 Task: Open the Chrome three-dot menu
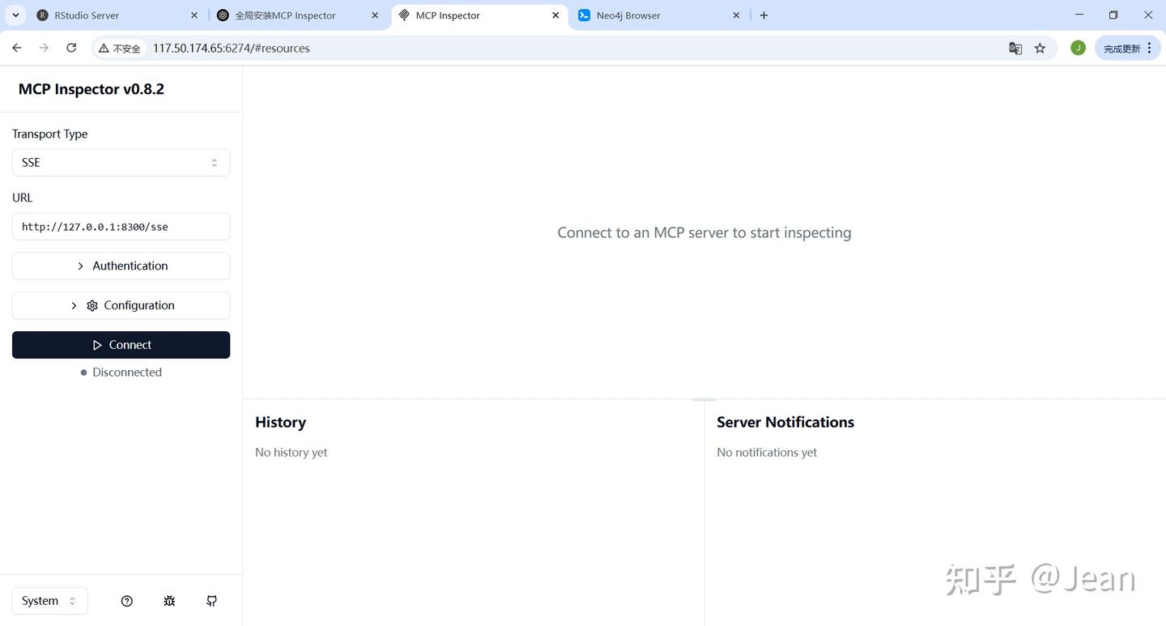tap(1149, 48)
